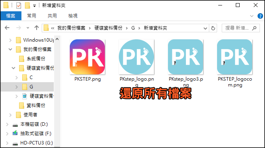Click the 抽取式磁碟 (F:) drive icon
The height and width of the screenshot is (148, 265).
point(15,133)
